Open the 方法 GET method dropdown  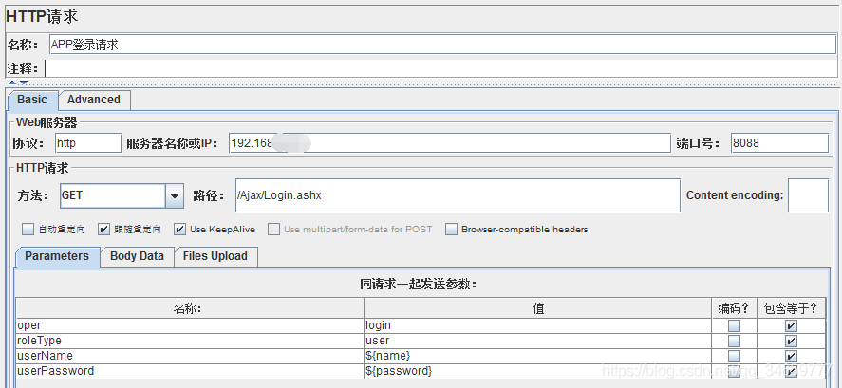click(x=122, y=195)
